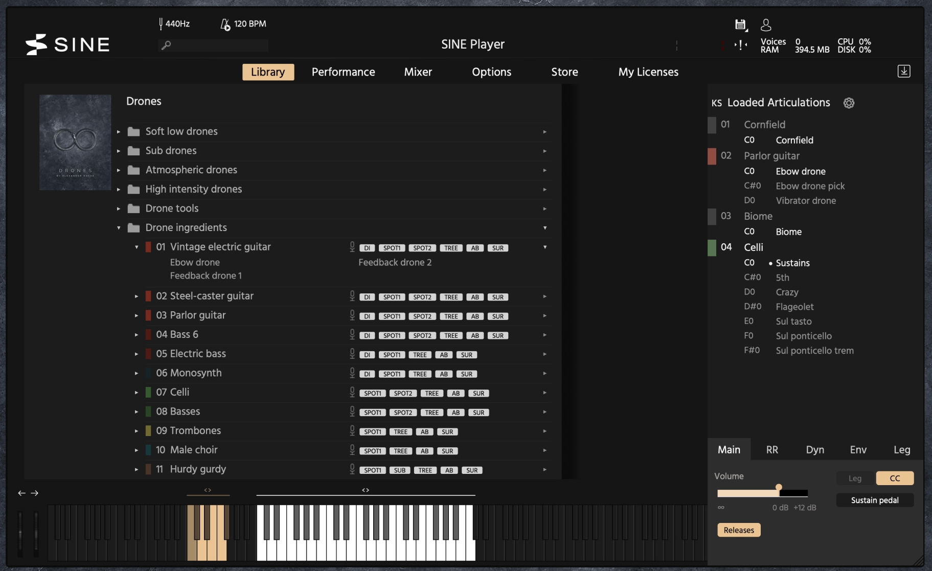Click the Sustain pedal button
Viewport: 932px width, 571px height.
click(x=874, y=500)
